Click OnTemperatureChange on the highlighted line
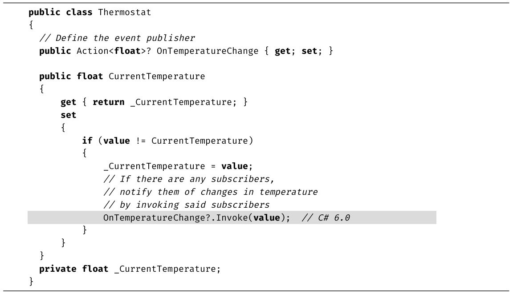This screenshot has height=294, width=513. point(151,218)
